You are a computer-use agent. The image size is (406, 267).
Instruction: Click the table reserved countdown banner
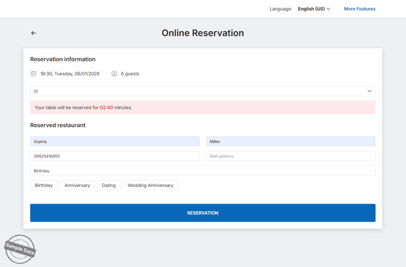[x=203, y=107]
